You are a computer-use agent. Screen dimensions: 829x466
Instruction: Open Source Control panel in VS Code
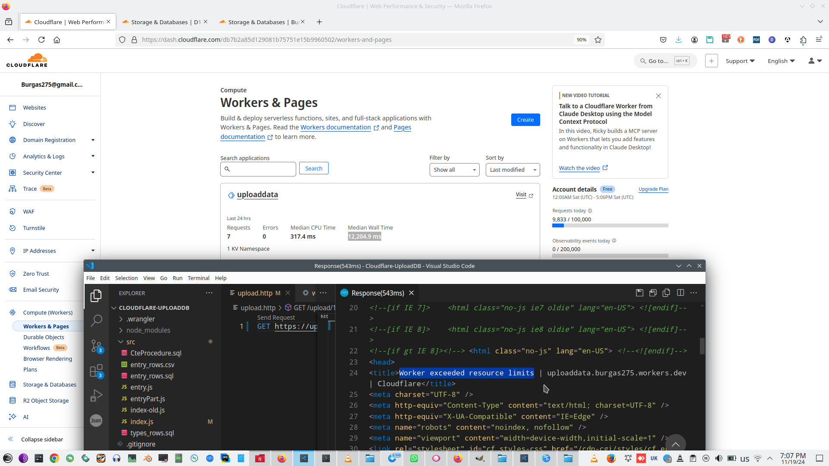[x=96, y=345]
